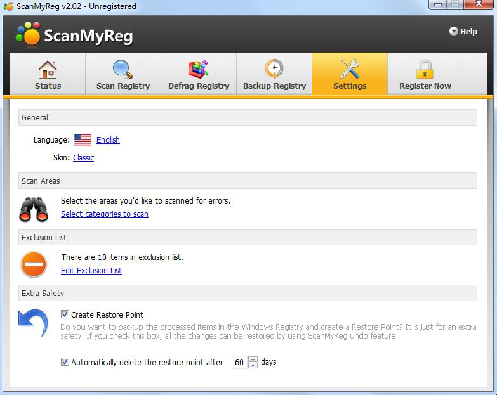Open the Help menu text
Image resolution: width=497 pixels, height=395 pixels.
pos(468,31)
